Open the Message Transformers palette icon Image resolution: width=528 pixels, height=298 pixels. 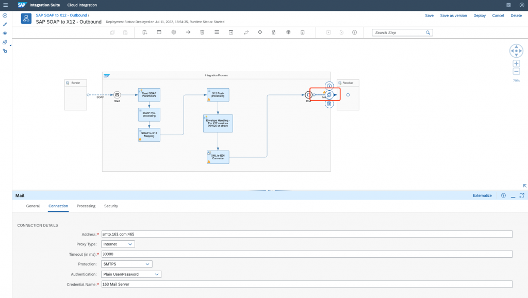[217, 32]
